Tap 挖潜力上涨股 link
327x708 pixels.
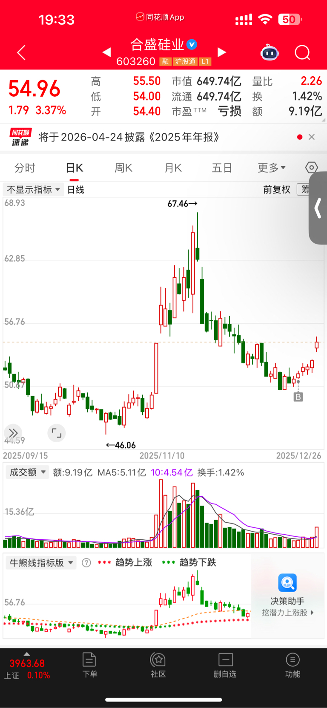click(x=287, y=613)
